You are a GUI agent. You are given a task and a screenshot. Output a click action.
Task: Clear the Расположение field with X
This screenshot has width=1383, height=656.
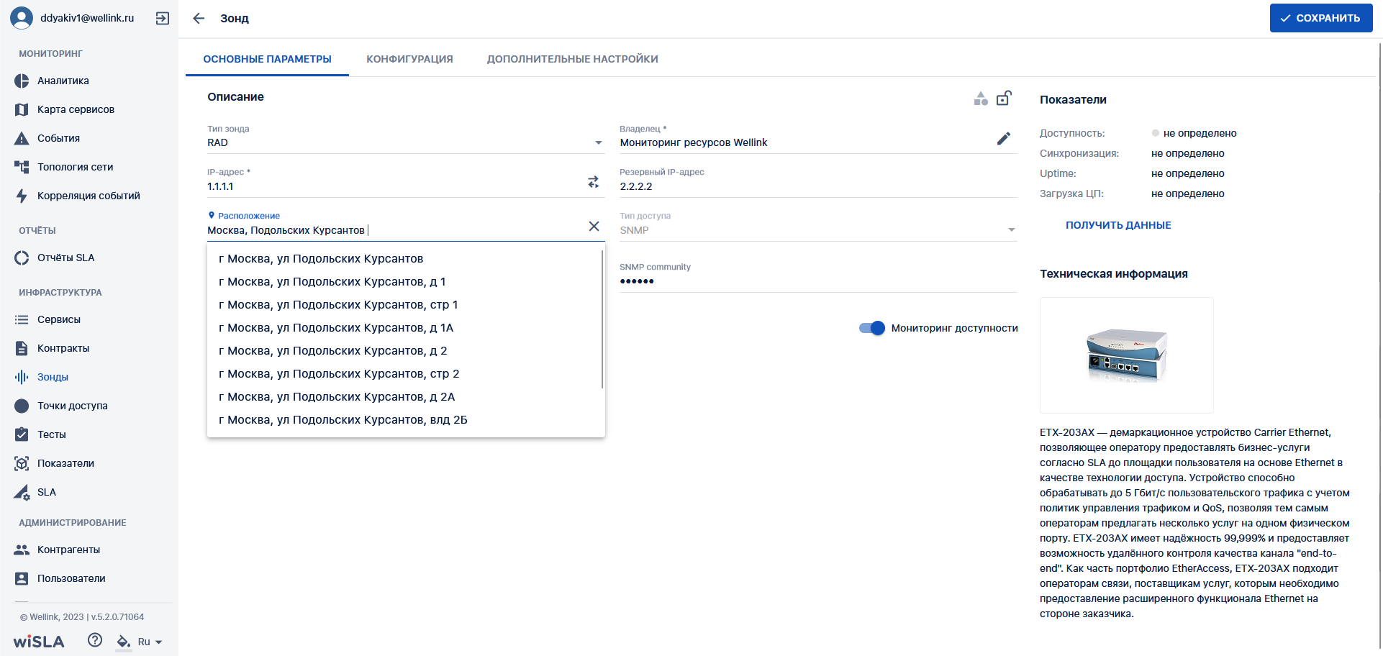click(594, 227)
